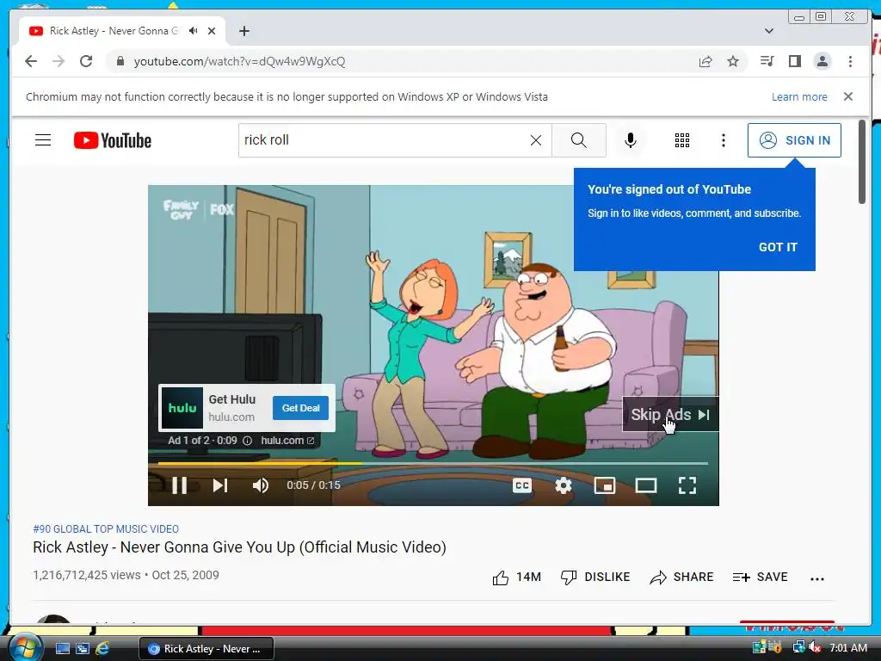Click the Rick Astley taskbar button
881x661 pixels.
pos(206,649)
